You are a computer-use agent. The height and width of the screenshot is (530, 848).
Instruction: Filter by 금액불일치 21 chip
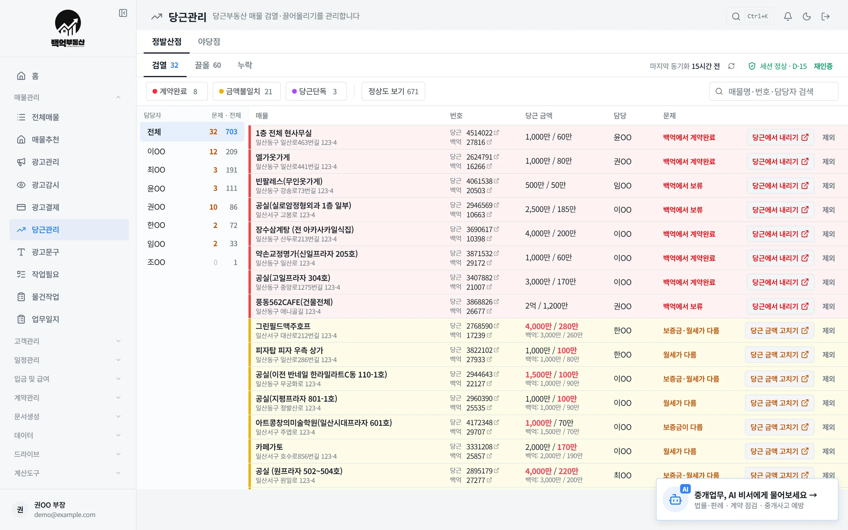[247, 92]
